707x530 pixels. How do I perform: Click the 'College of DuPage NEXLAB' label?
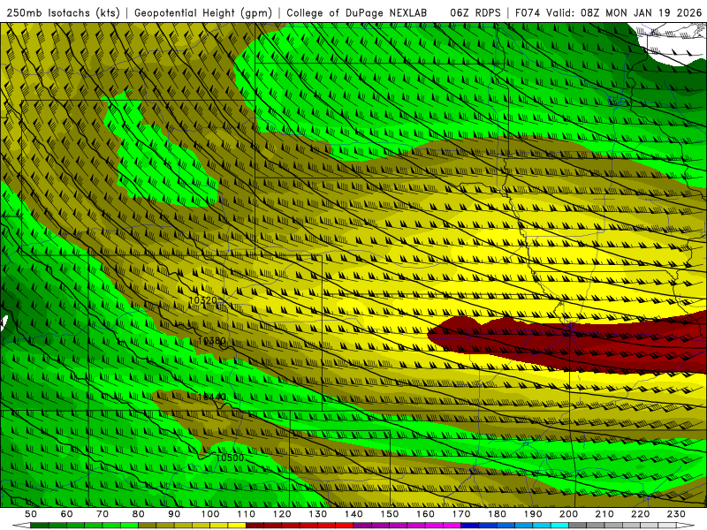point(356,13)
